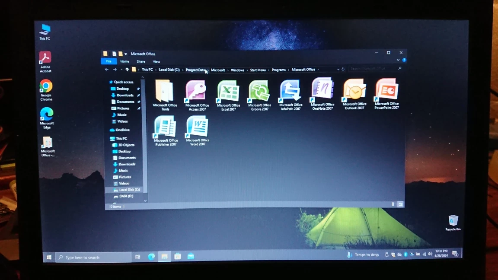Open the recent locations dropdown

click(121, 69)
